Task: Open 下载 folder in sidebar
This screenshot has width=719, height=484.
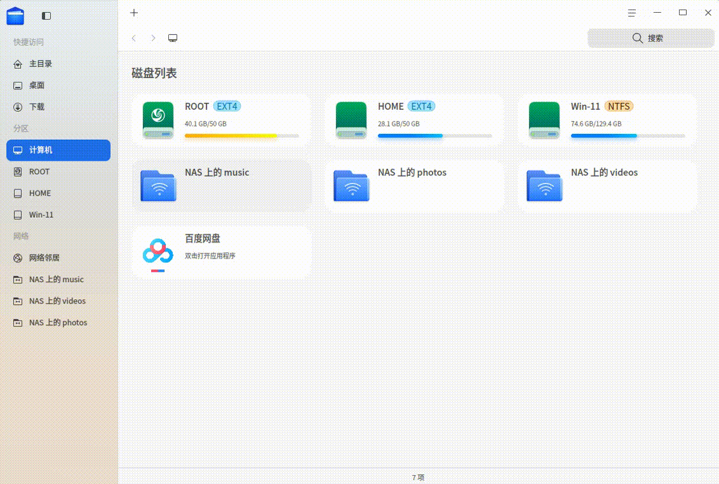Action: click(x=58, y=107)
